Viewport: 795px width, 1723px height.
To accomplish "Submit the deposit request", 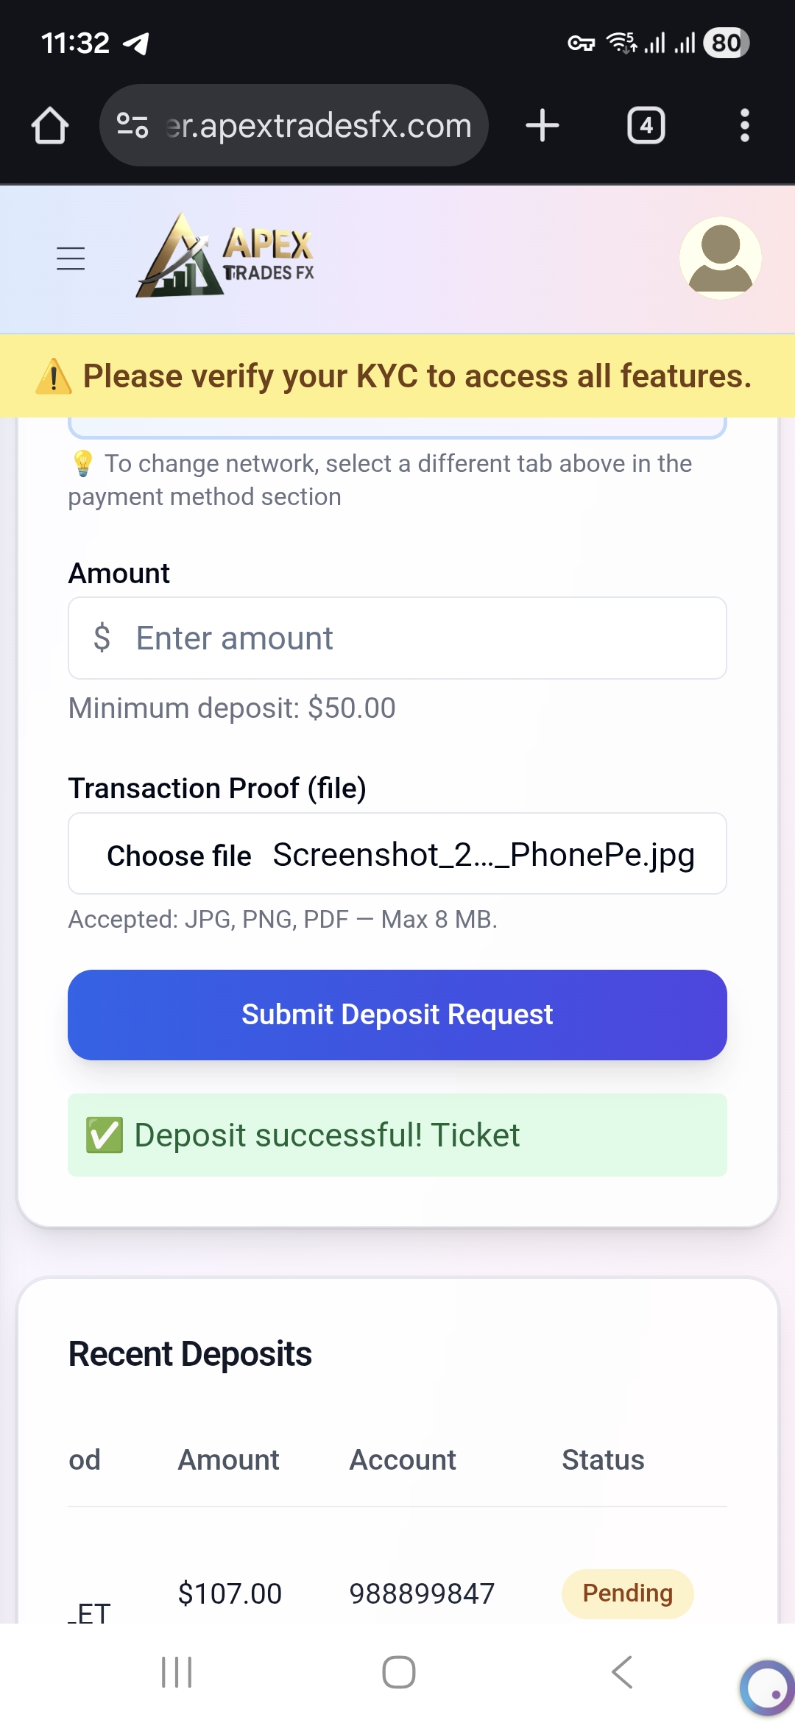I will point(397,1015).
